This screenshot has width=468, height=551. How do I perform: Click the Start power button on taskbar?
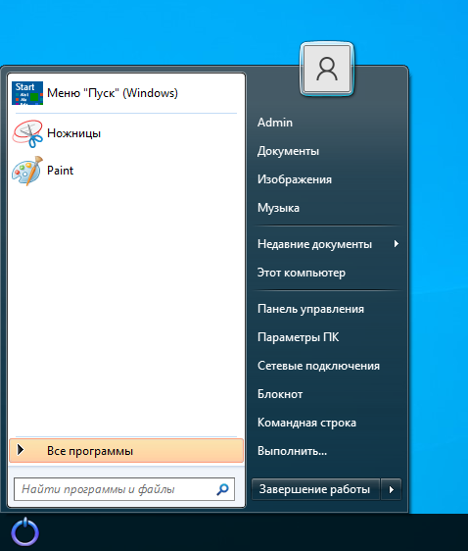coord(24,532)
